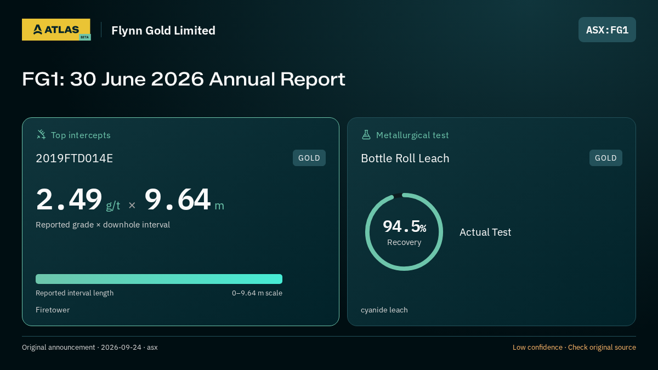The height and width of the screenshot is (370, 658).
Task: Click hole ID 2019FTD014E
Action: point(75,158)
